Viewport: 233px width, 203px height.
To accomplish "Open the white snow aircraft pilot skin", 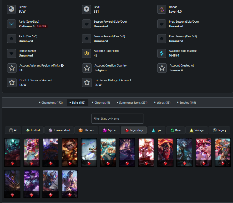I will click(89, 152).
